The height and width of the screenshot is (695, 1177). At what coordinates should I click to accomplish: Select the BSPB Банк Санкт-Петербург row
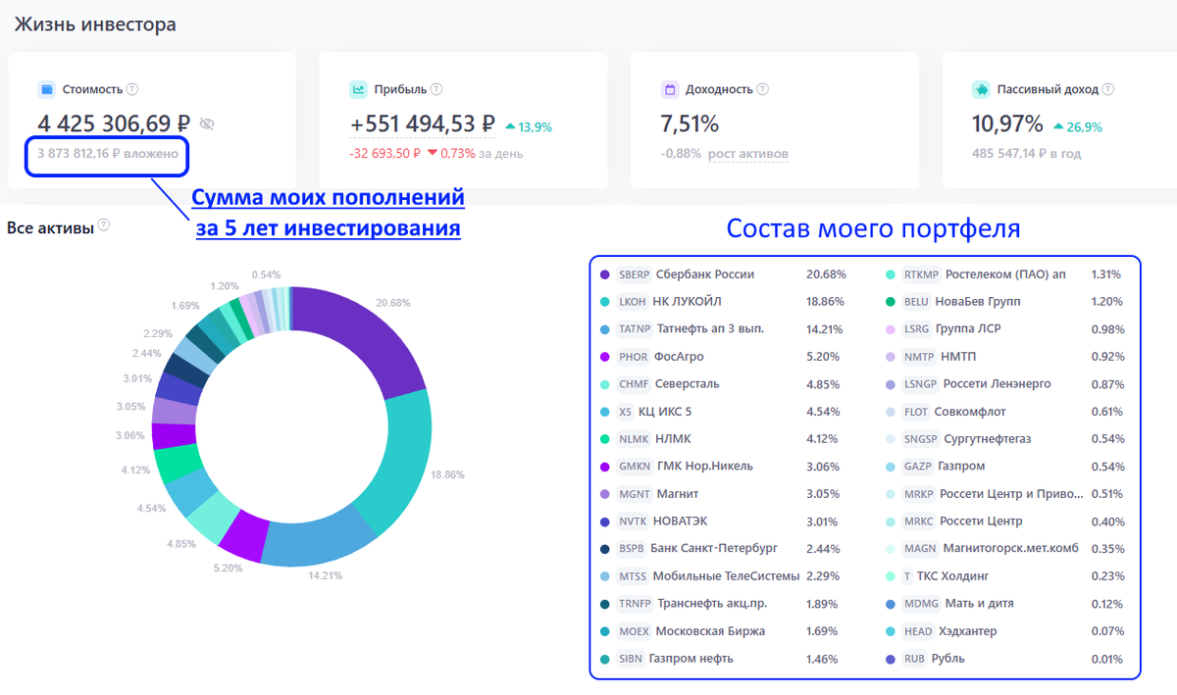724,549
